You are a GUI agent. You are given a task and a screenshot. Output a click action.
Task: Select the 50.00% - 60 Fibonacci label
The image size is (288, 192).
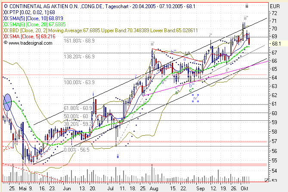tap(76, 116)
